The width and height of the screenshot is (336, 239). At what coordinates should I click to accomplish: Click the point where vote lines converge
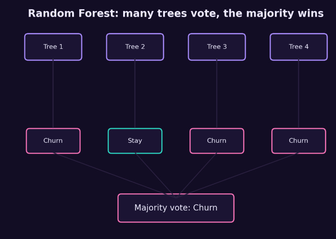click(x=176, y=198)
